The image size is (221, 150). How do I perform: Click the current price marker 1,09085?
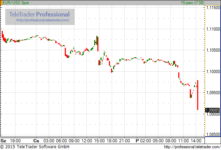tap(212, 110)
